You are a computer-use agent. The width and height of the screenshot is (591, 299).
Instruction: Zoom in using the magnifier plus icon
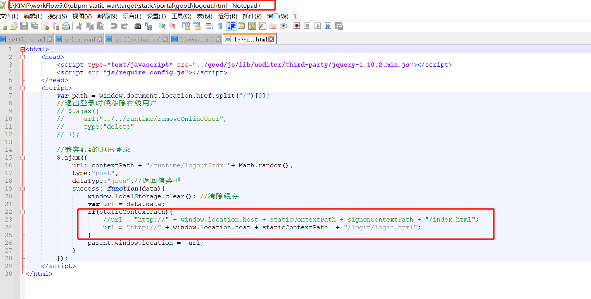[162, 26]
